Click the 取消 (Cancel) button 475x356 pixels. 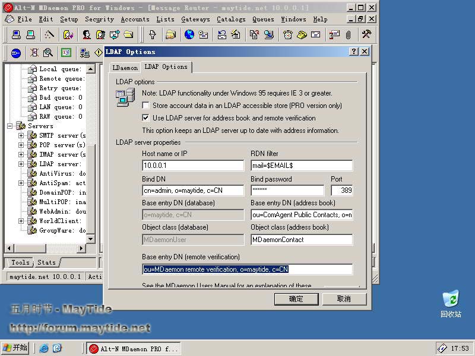coord(344,299)
